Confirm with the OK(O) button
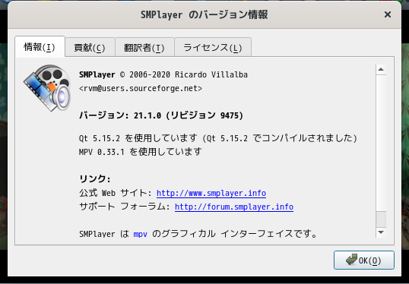This screenshot has width=409, height=284. click(364, 260)
